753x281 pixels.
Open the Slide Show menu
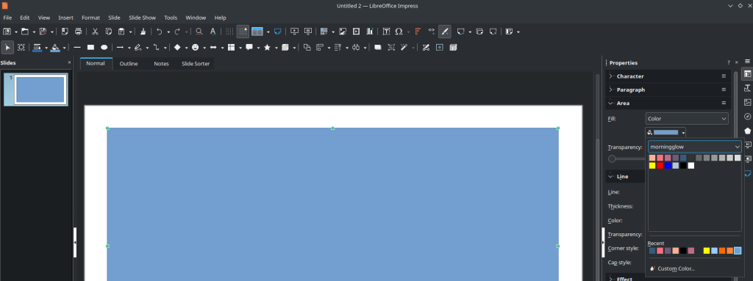click(x=142, y=18)
